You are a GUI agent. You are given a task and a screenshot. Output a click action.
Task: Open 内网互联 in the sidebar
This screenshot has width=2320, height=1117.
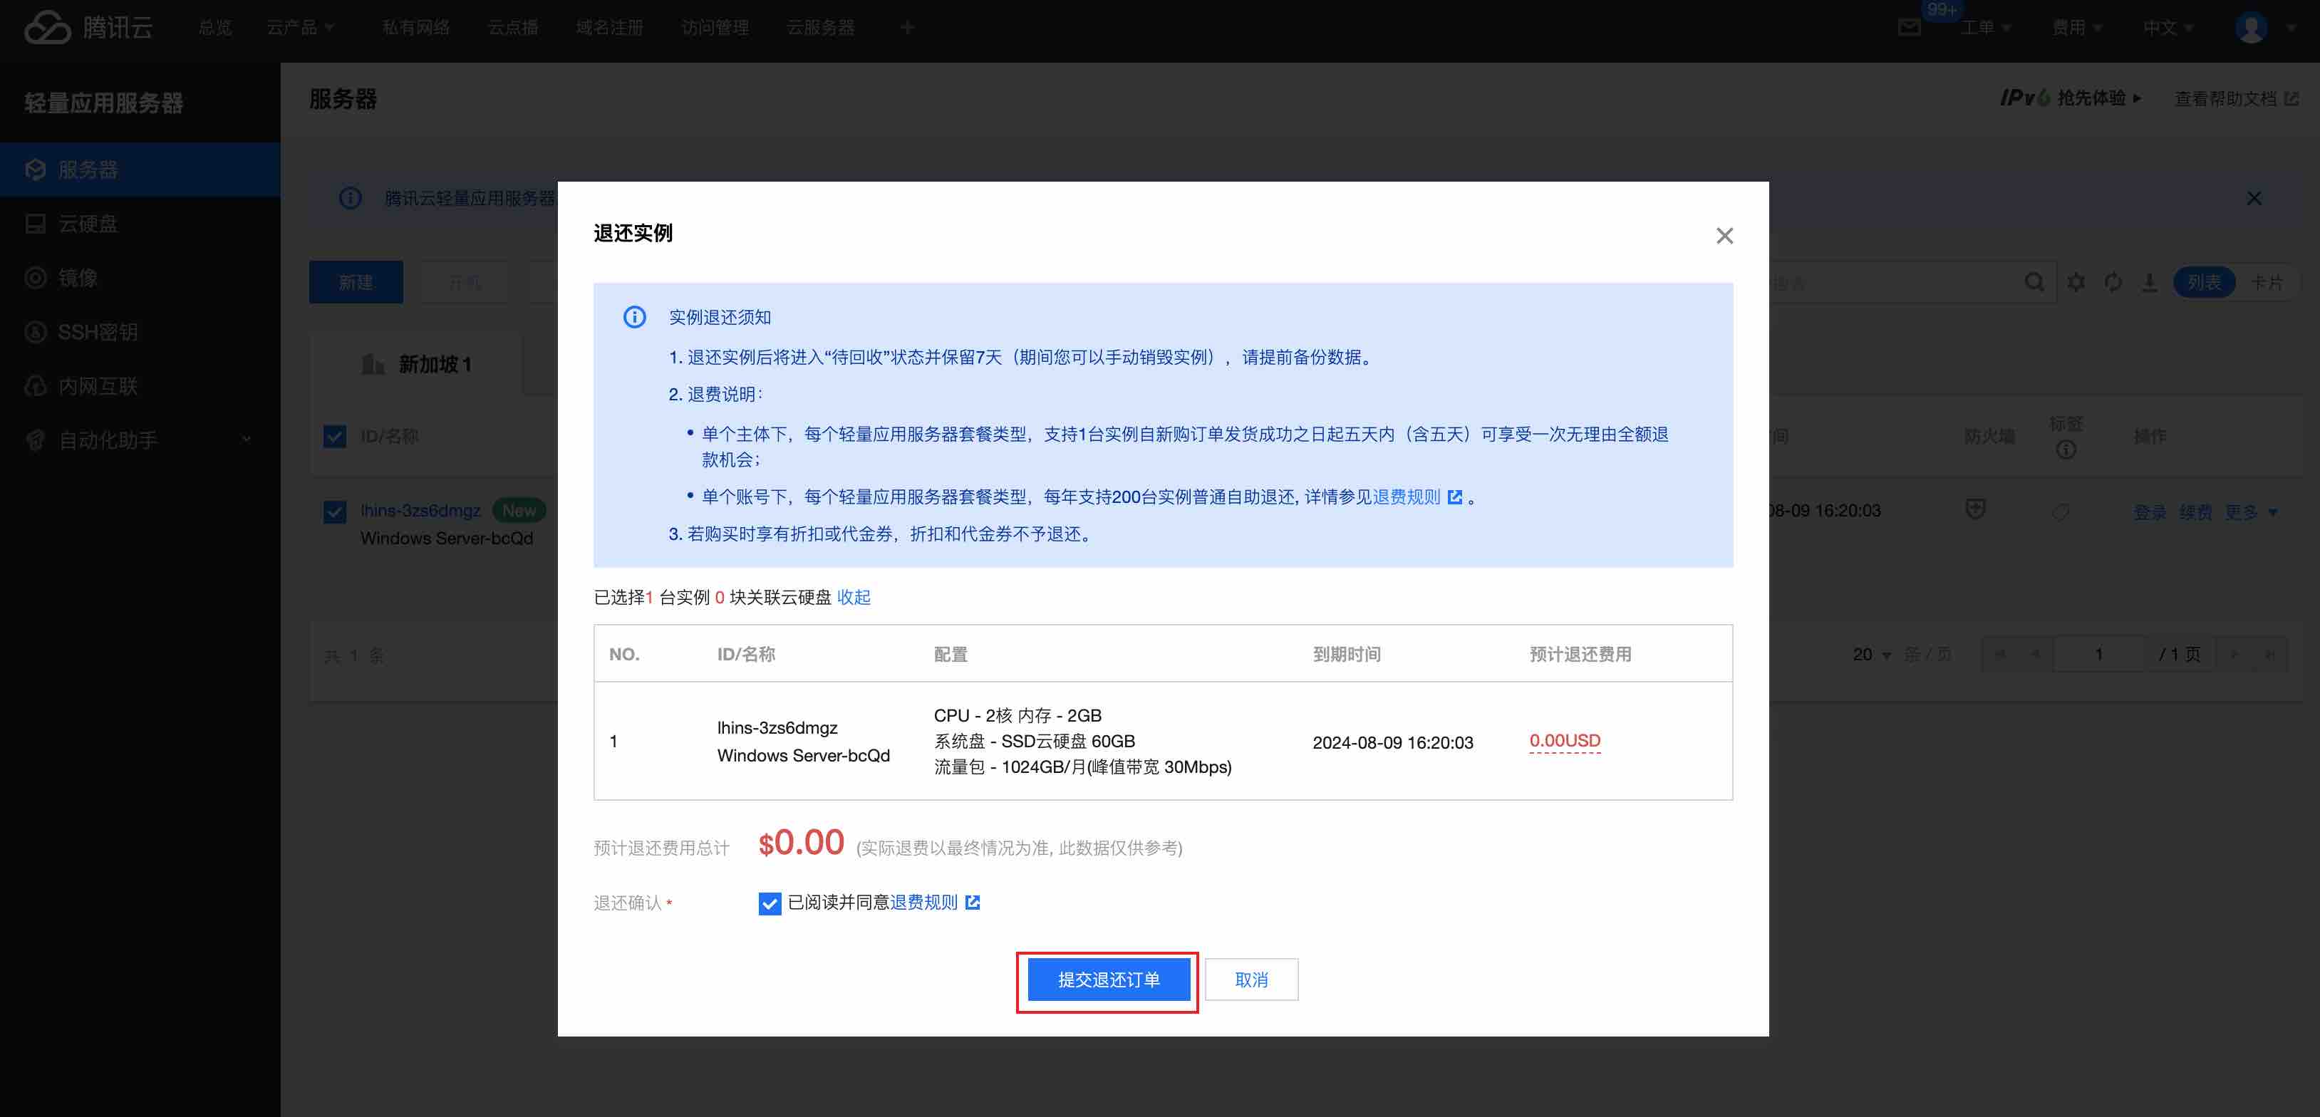coord(140,385)
